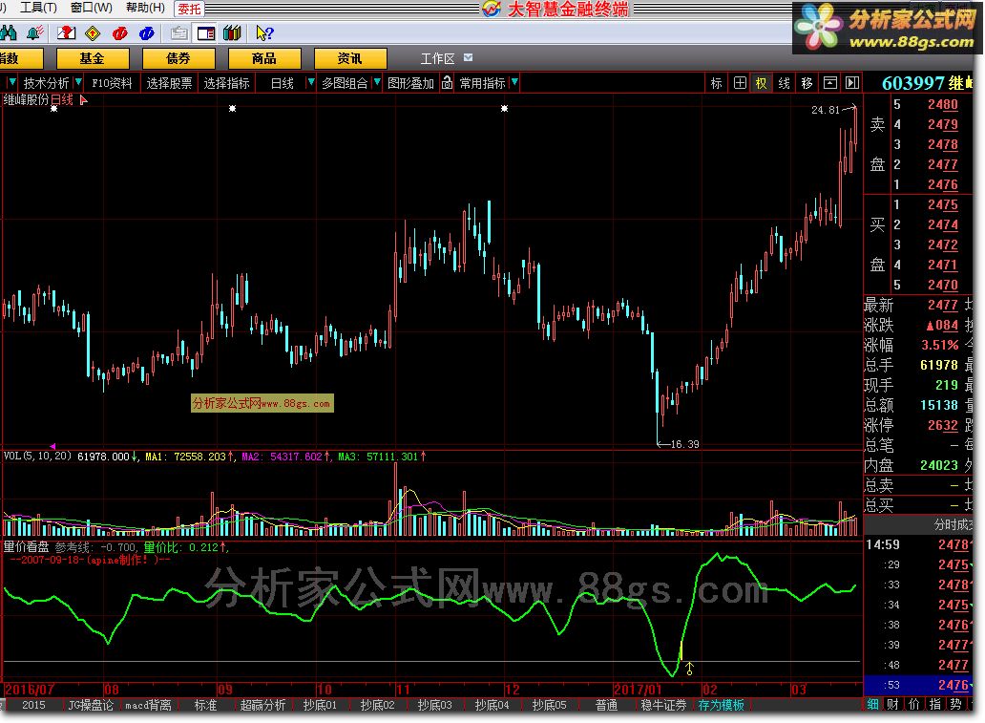985x723 pixels.
Task: Switch to the 超赢分析 template tab
Action: (263, 706)
